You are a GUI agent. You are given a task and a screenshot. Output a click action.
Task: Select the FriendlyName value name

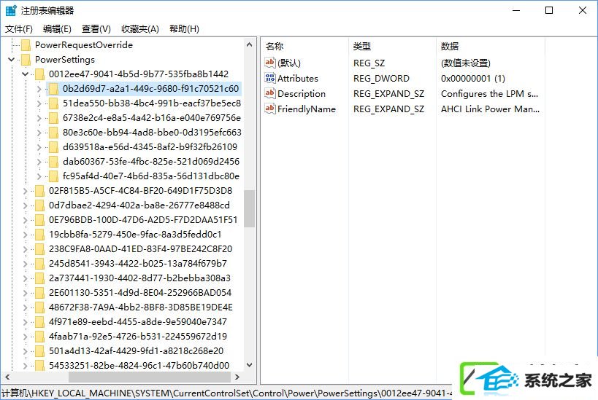(307, 109)
